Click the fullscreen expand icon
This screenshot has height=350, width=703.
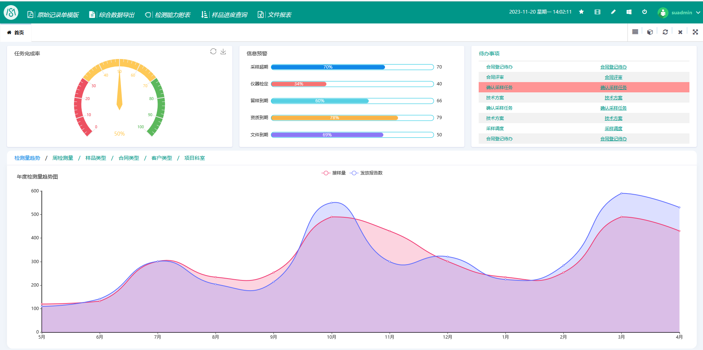pyautogui.click(x=695, y=32)
